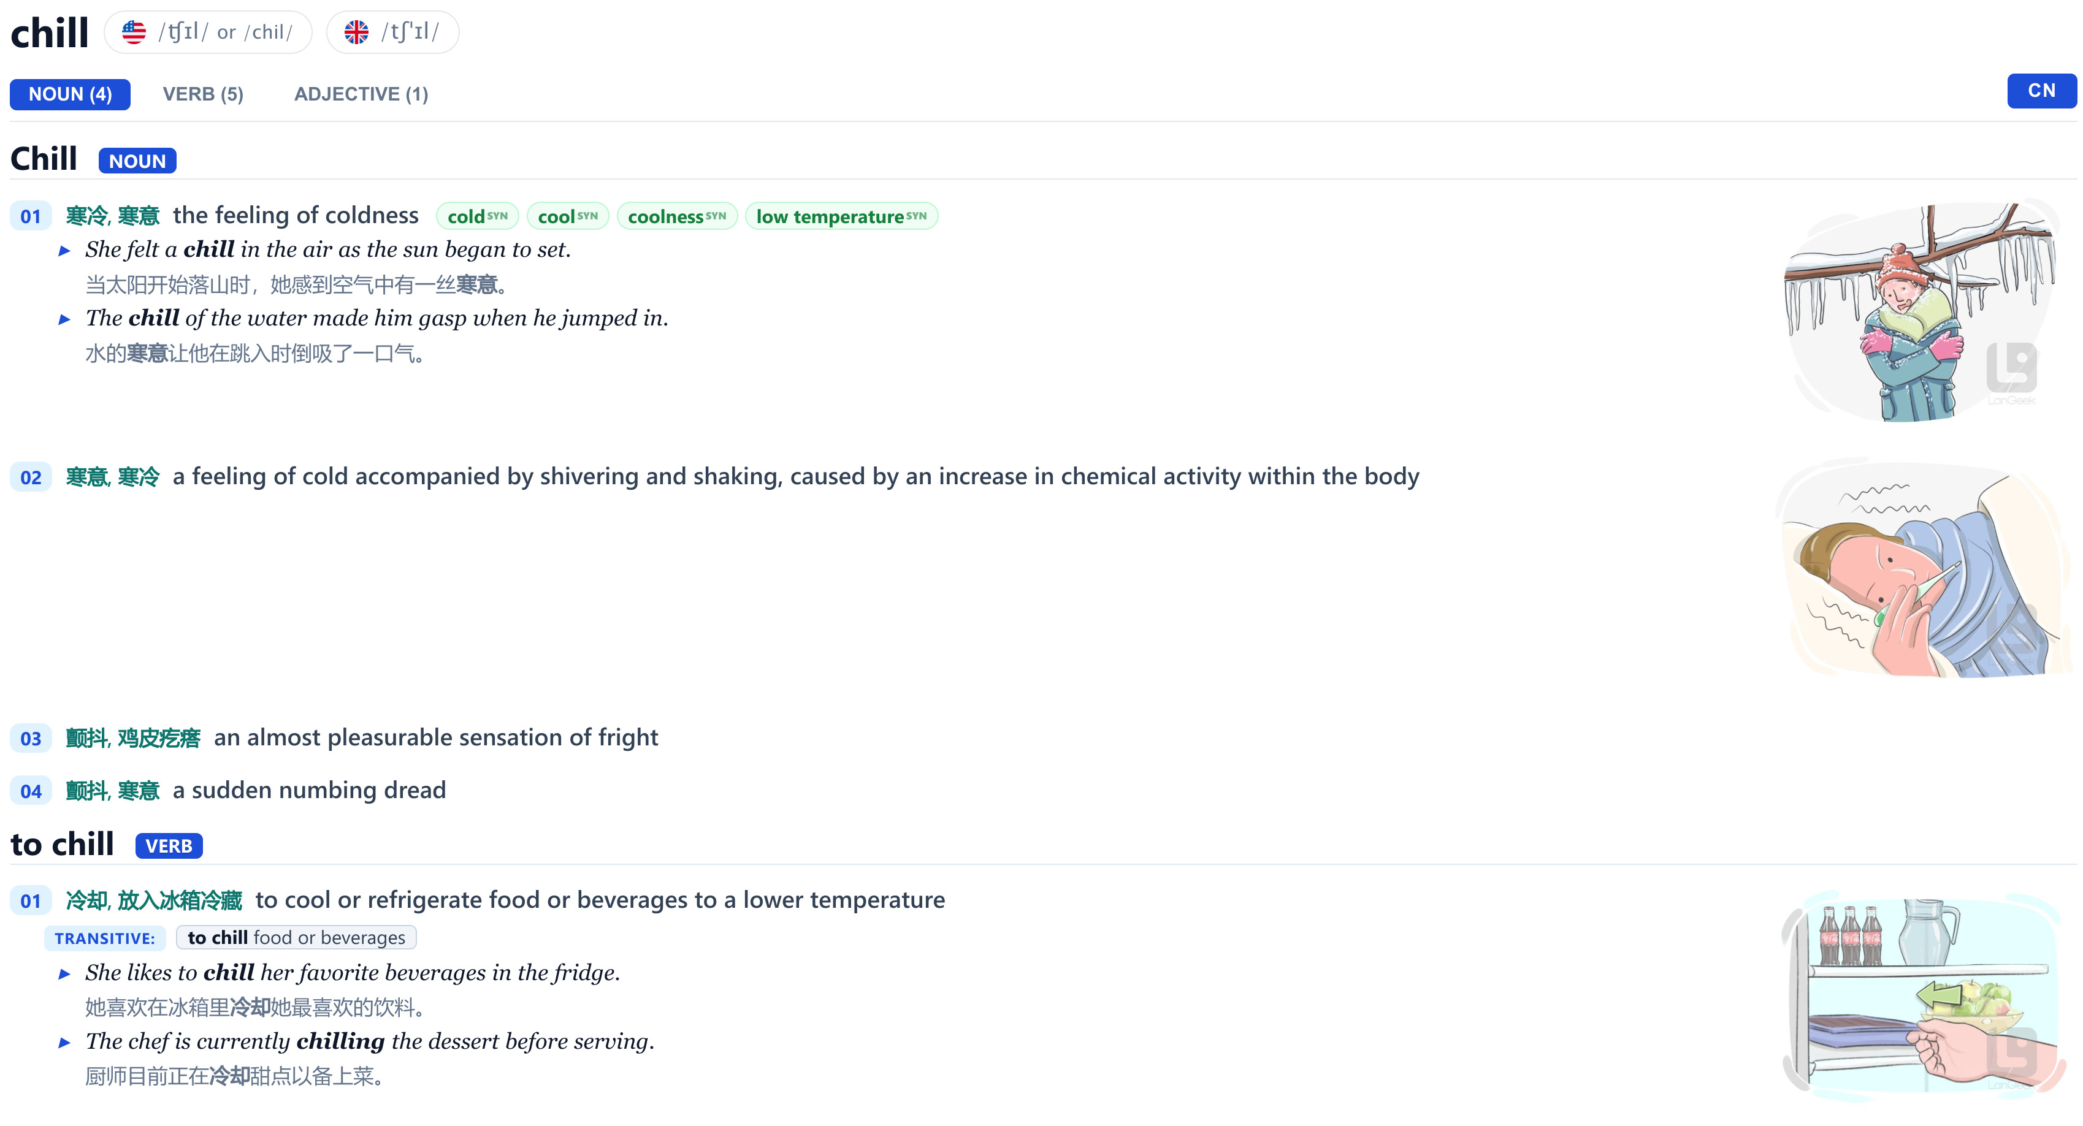Toggle the CN language button
The width and height of the screenshot is (2083, 1126).
(2040, 91)
